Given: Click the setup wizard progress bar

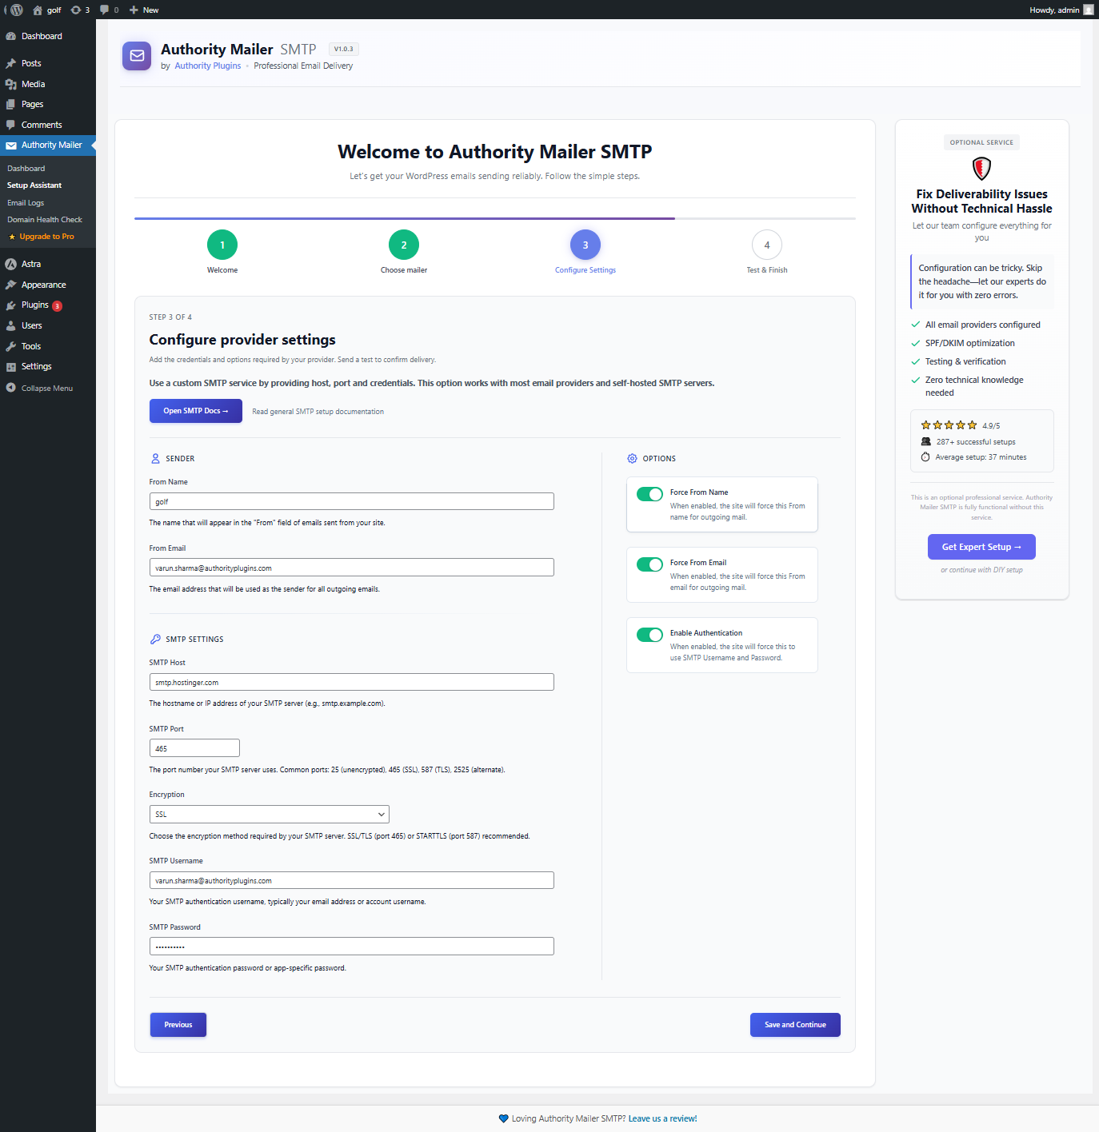Looking at the screenshot, I should tap(495, 218).
